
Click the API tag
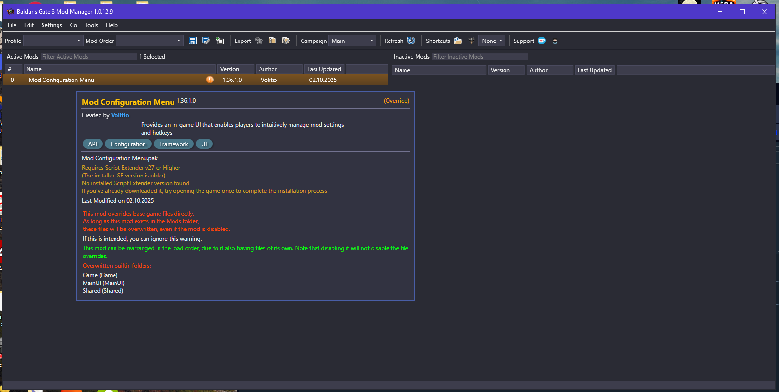[x=93, y=144]
